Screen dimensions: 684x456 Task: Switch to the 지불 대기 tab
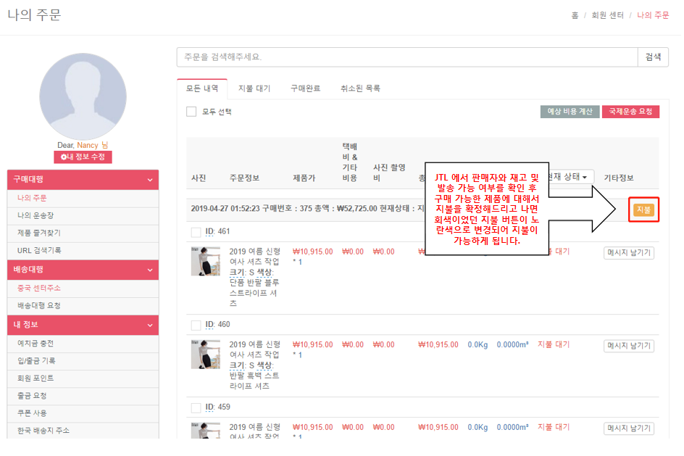[x=254, y=88]
